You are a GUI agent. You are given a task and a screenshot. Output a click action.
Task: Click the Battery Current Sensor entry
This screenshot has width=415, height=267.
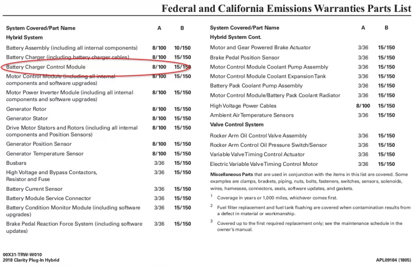pyautogui.click(x=34, y=189)
